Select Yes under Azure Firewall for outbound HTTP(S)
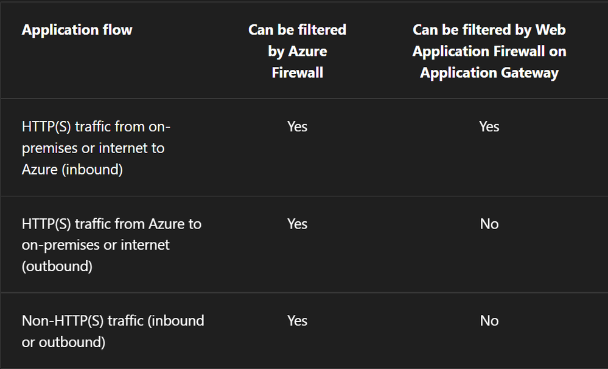 coord(297,224)
